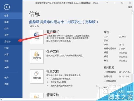Select 另存为 in the sidebar

point(11,42)
